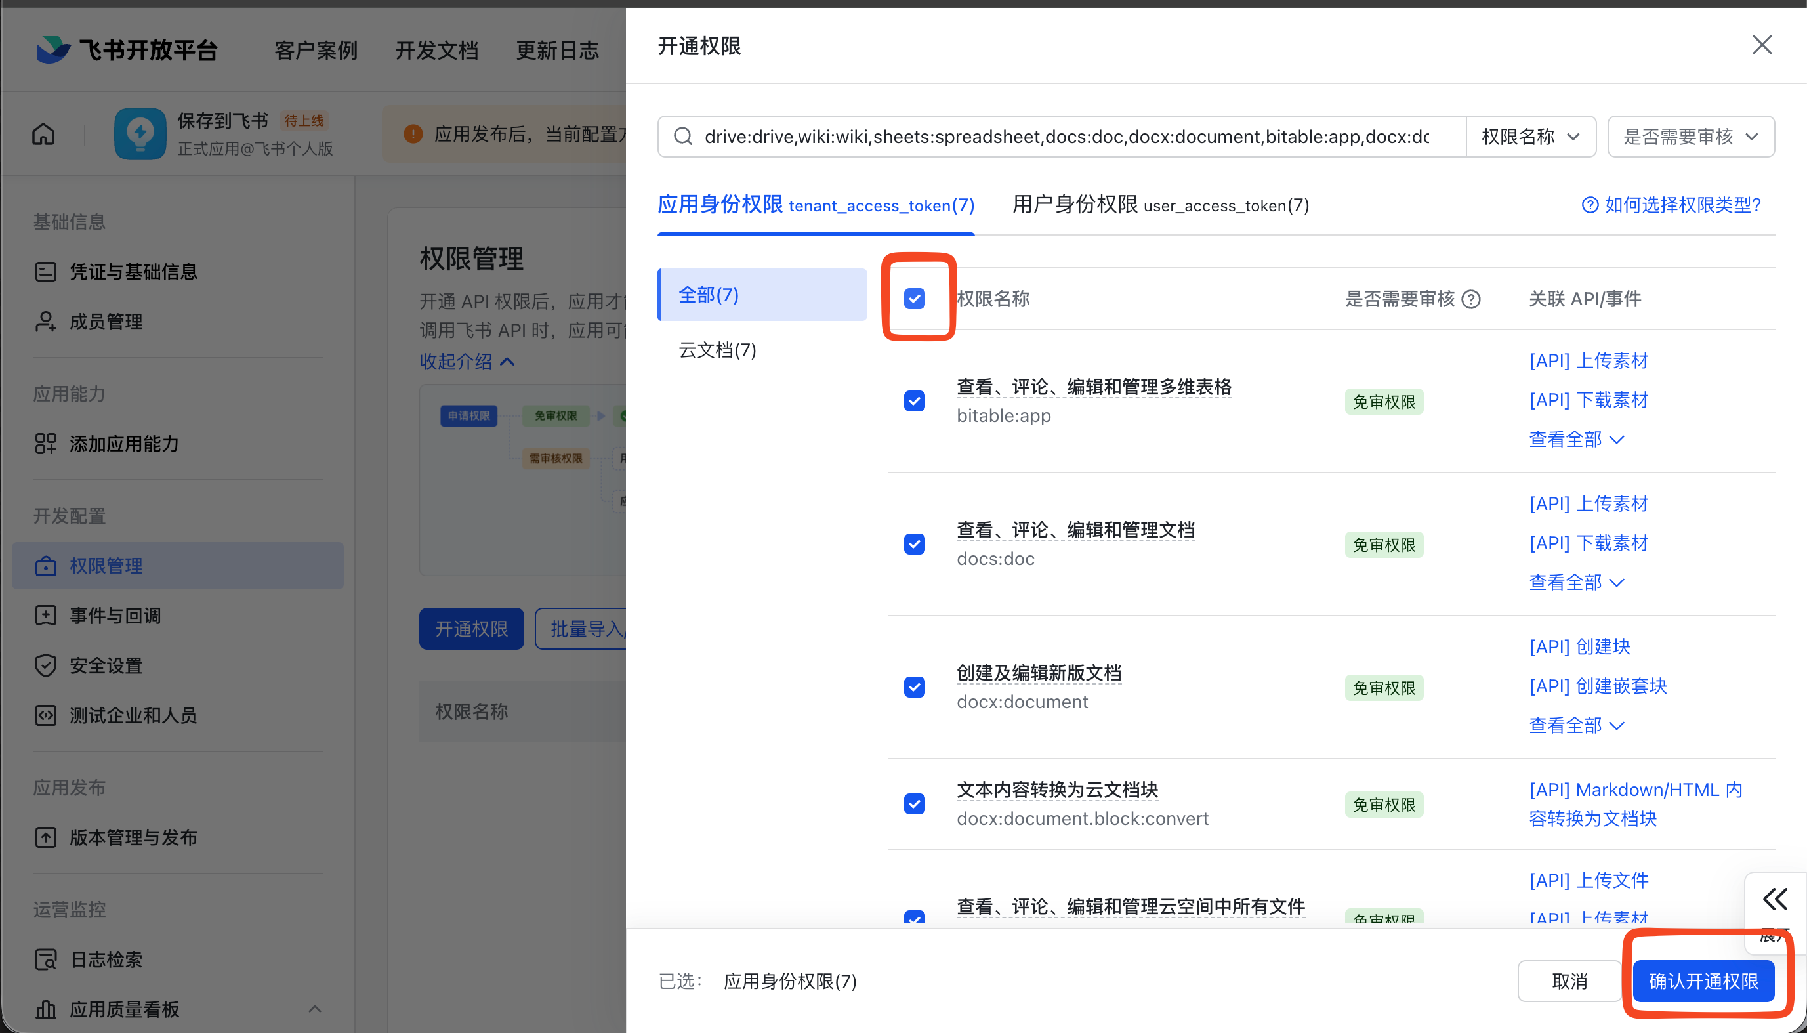Uncheck the bitable:app permission
Viewport: 1807px width, 1033px height.
[x=914, y=400]
